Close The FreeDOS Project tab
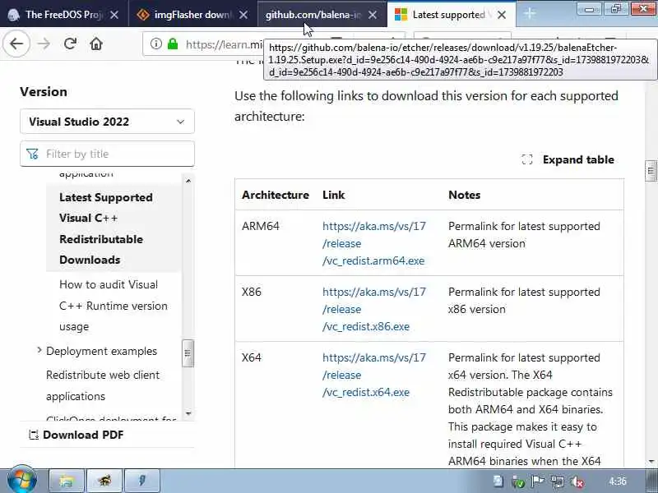This screenshot has width=658, height=493. 114,15
